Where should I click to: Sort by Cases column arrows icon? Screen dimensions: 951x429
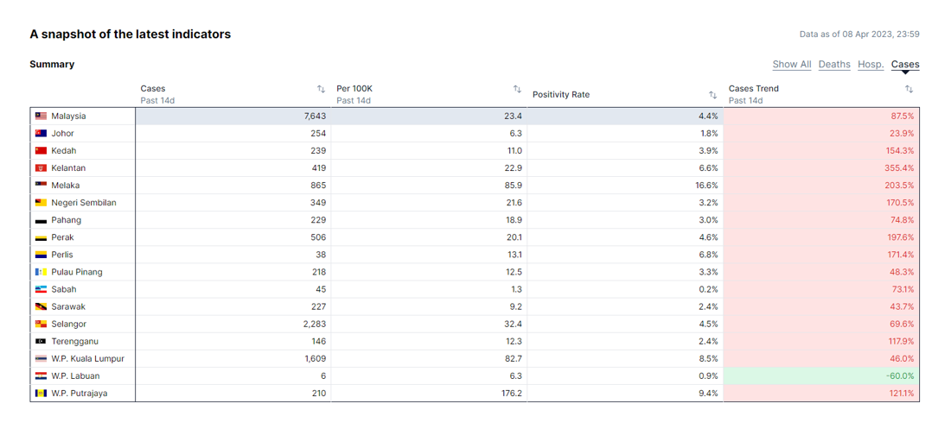coord(322,89)
